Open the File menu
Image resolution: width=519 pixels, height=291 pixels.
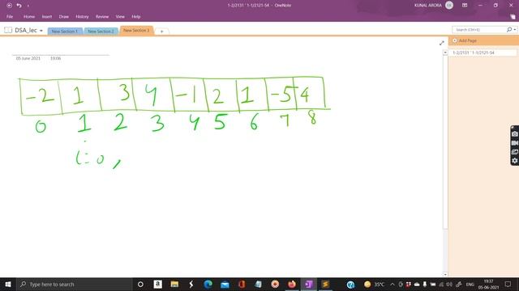coord(10,16)
